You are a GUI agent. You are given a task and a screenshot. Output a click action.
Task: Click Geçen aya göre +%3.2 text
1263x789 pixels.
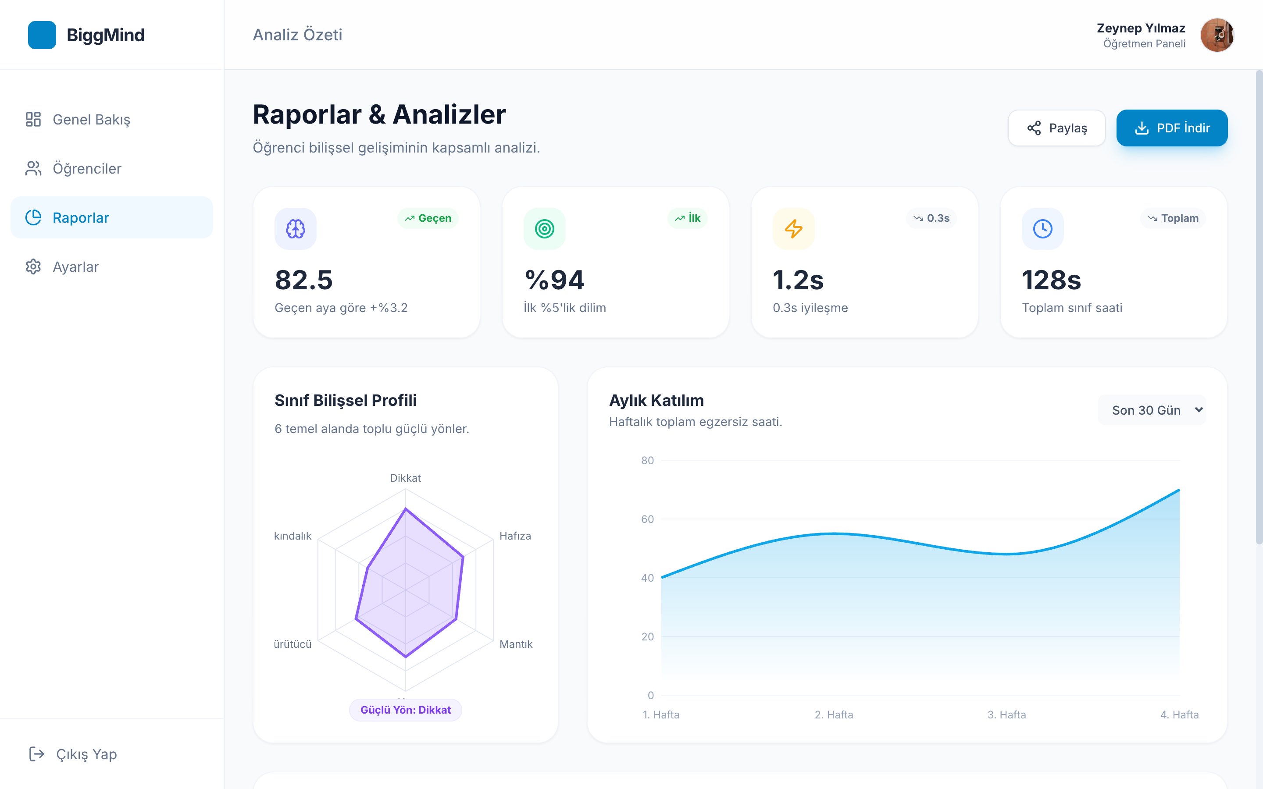pyautogui.click(x=341, y=308)
